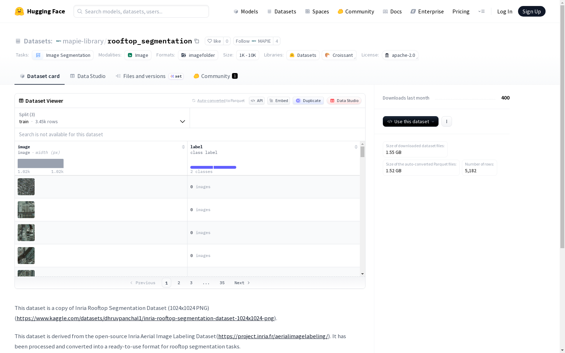Select current page 1 in pagination

pos(166,283)
